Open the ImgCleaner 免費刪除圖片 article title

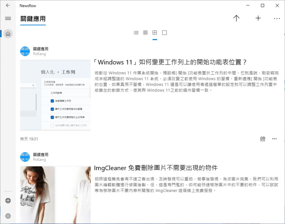(x=156, y=168)
